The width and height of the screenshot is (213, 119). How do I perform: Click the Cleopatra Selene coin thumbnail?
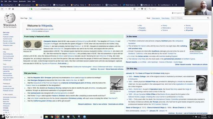[x=33, y=44]
